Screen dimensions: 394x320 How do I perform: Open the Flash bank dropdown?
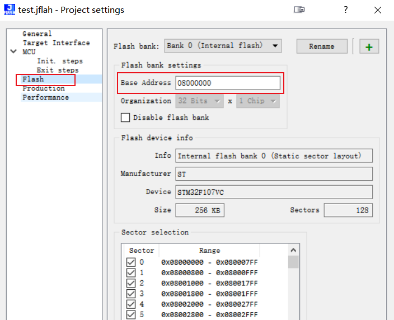pyautogui.click(x=223, y=46)
